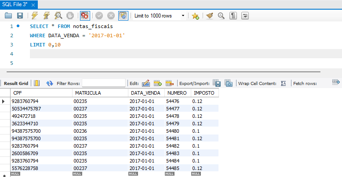The height and width of the screenshot is (177, 342).
Task: Select cell with CPF 492472718
Action: click(41, 116)
